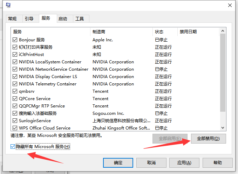This screenshot has width=238, height=174.
Task: Uncheck NVIDIA Display Container LS checkbox
Action: coord(15,77)
